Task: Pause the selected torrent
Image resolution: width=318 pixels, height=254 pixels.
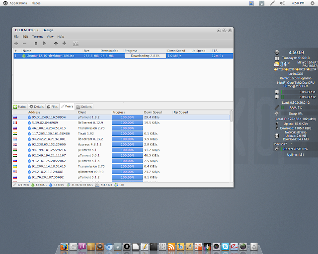Action: click(x=36, y=43)
